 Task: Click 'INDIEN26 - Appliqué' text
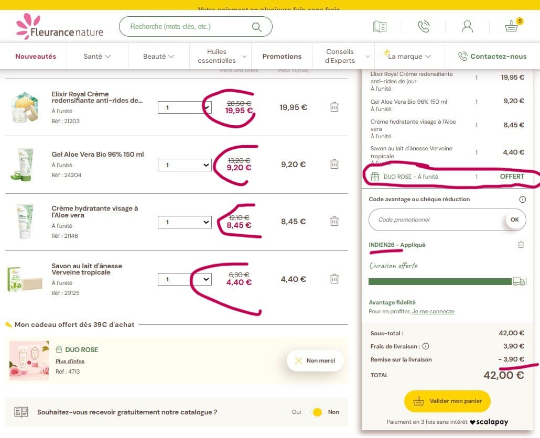397,245
